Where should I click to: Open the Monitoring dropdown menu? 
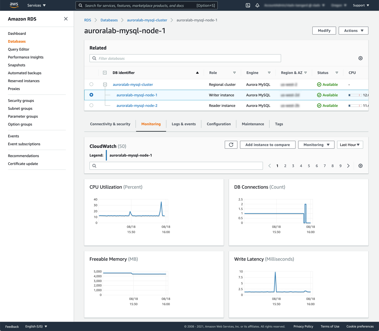(316, 145)
